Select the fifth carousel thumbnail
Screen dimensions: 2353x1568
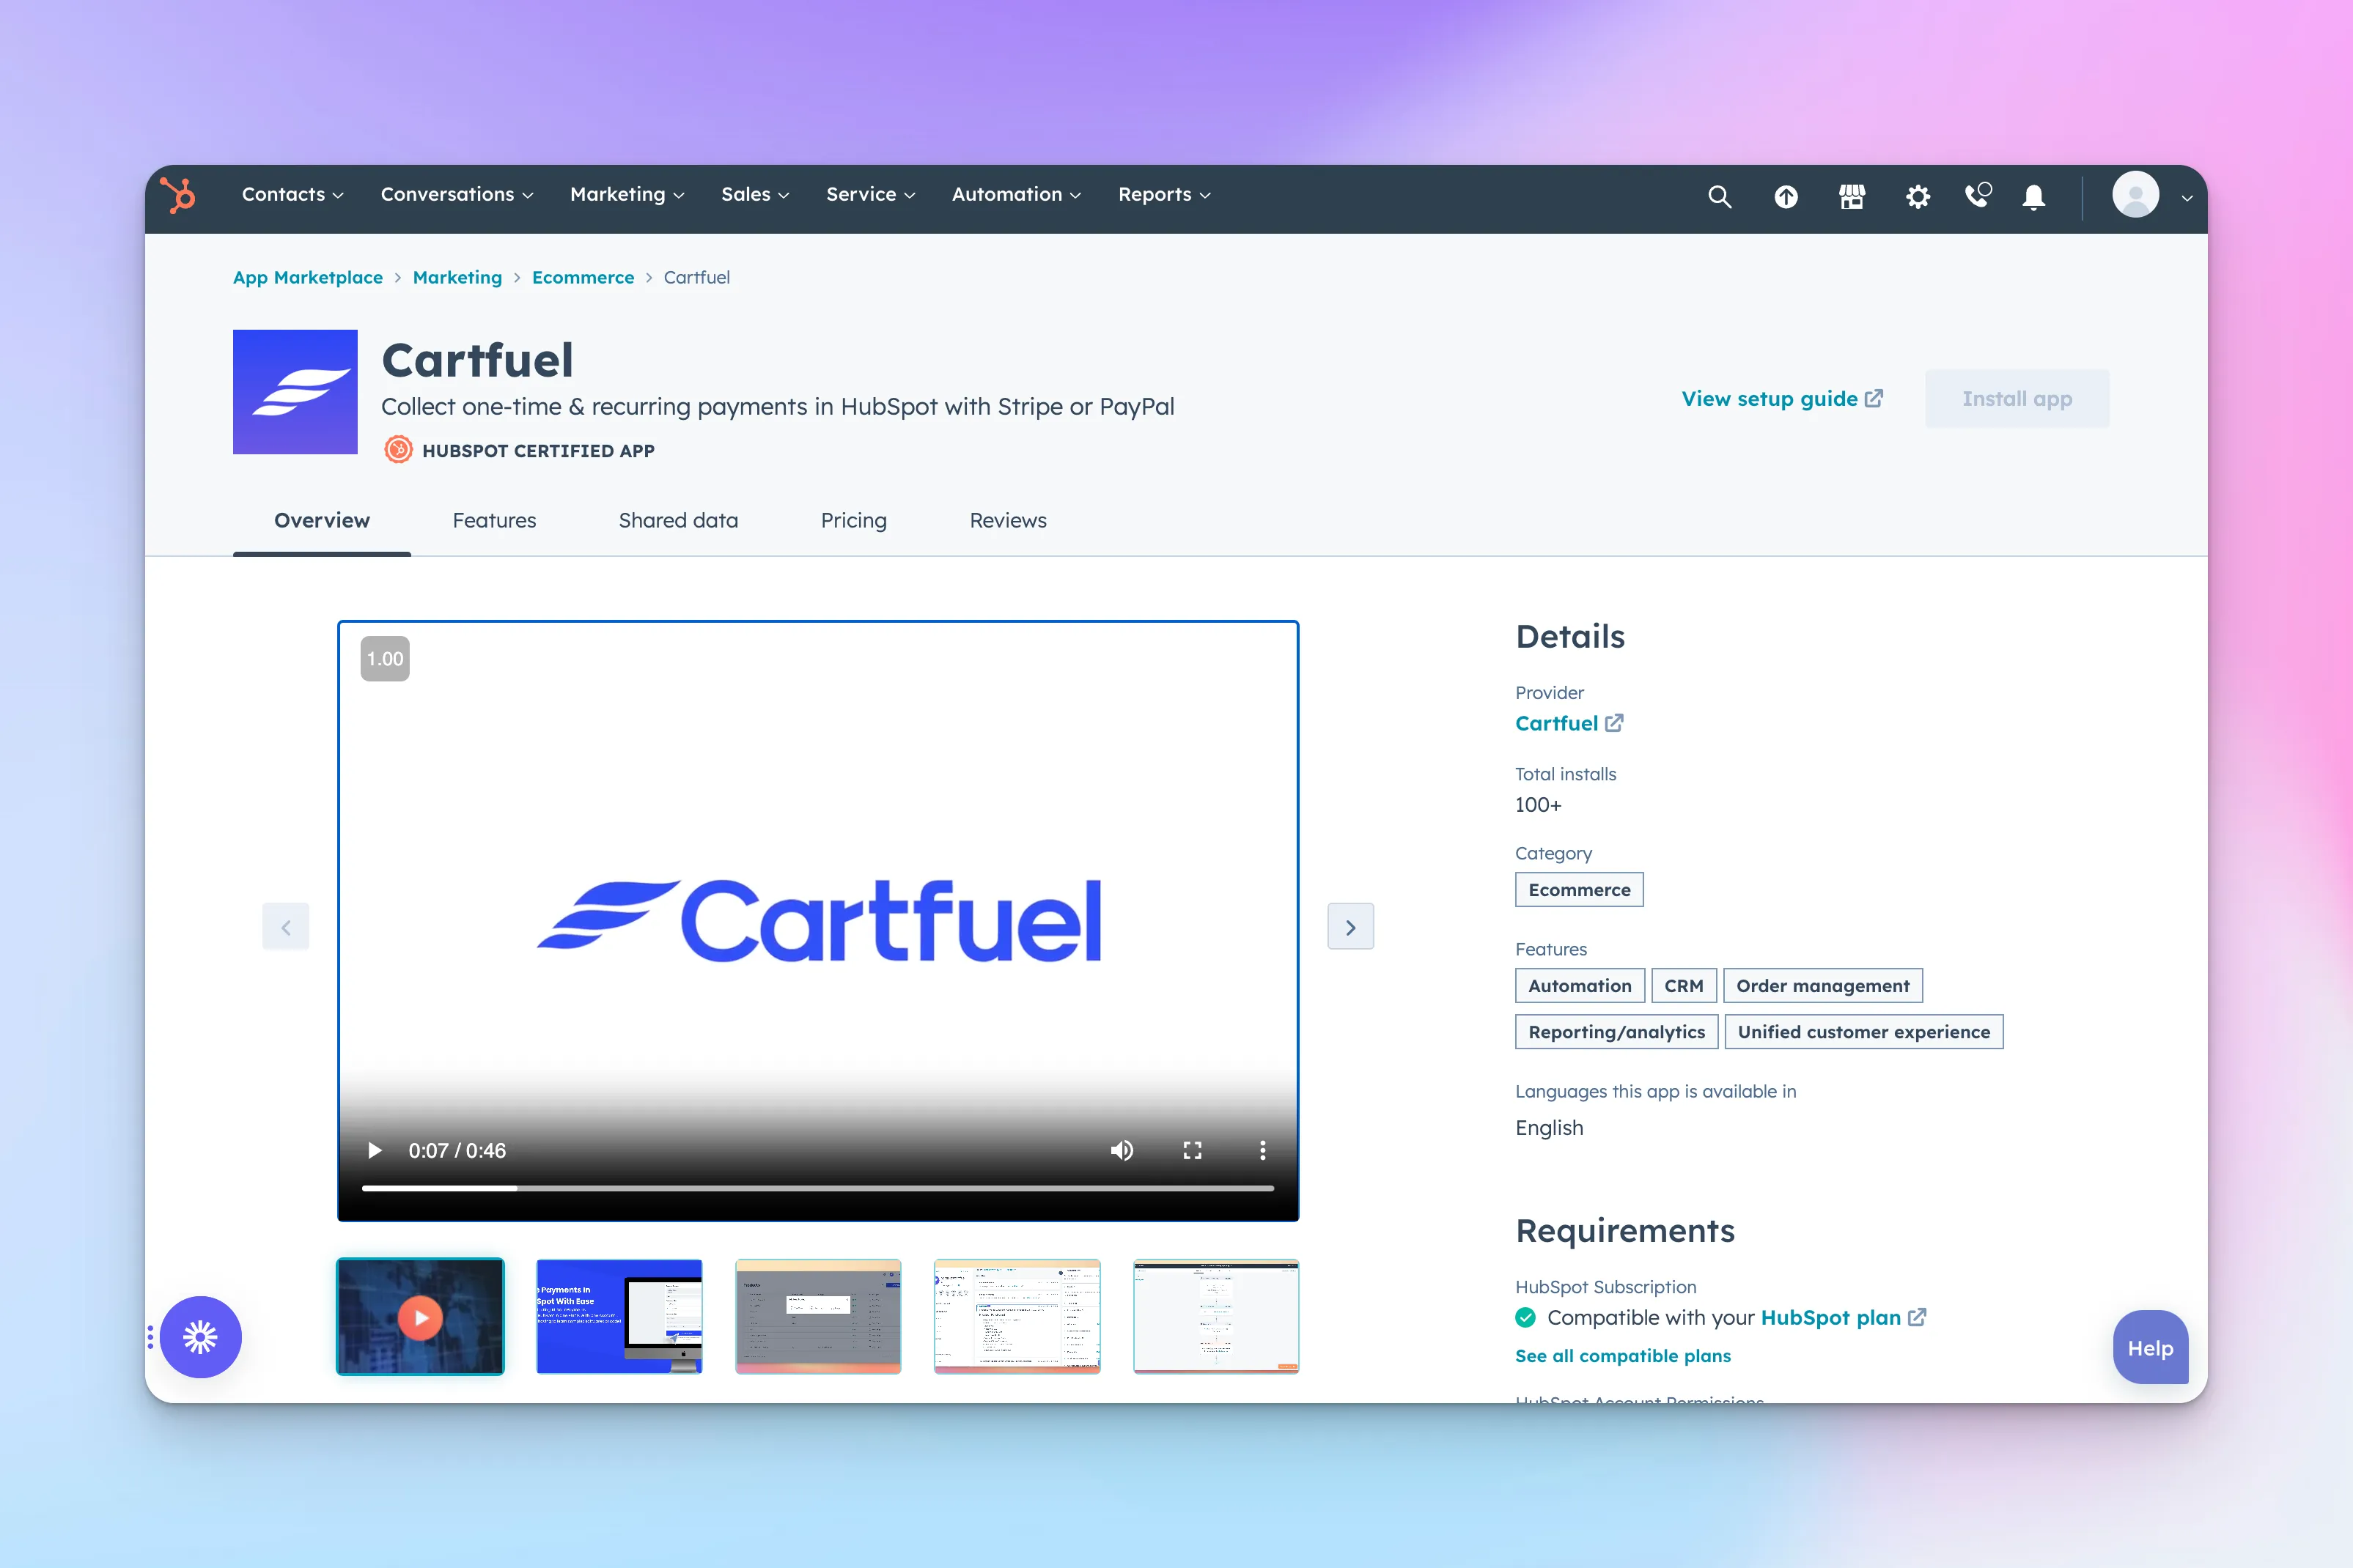(x=1217, y=1317)
